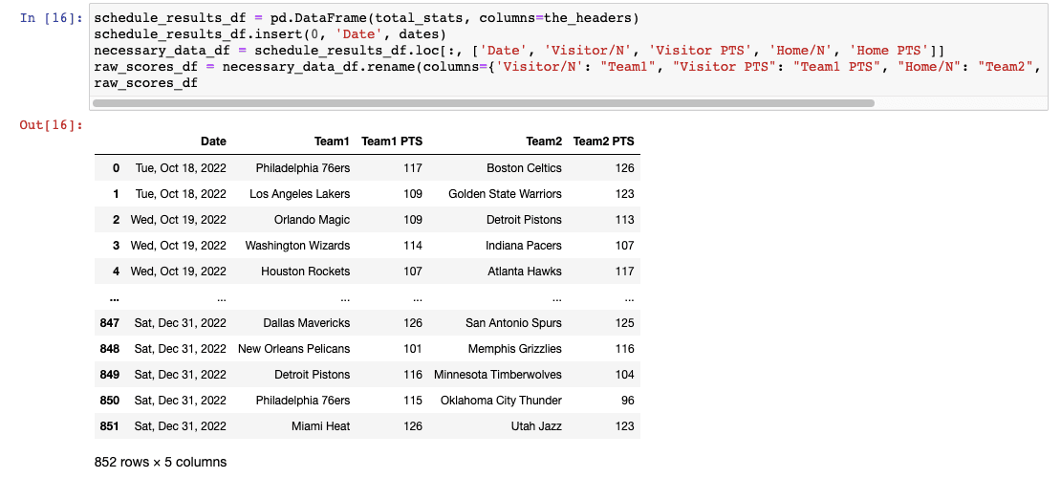
Task: Click the code cell's horizontal scrollbar
Action: tap(484, 102)
